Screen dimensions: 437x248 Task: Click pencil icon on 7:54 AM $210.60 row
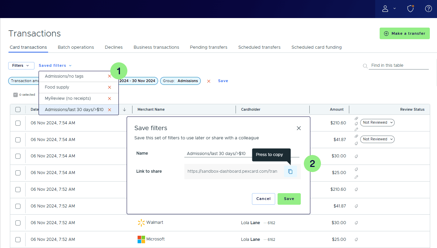point(356,129)
